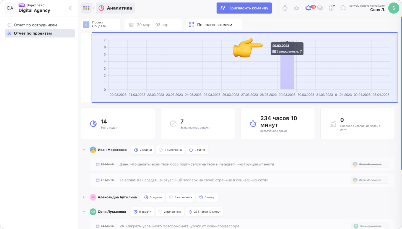Expand Александра Бутылина task group
402x229 pixels.
coord(84,197)
